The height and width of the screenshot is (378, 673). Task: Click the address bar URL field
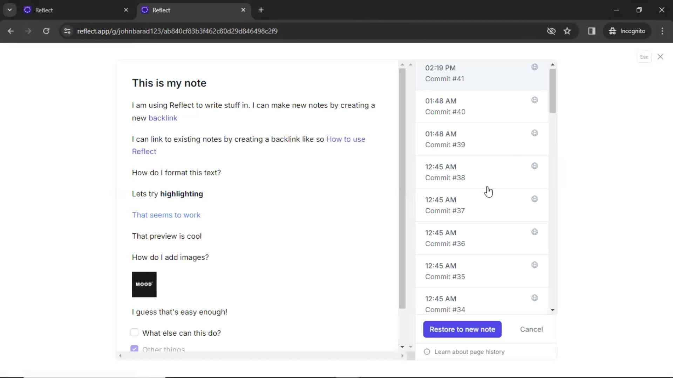[301, 31]
